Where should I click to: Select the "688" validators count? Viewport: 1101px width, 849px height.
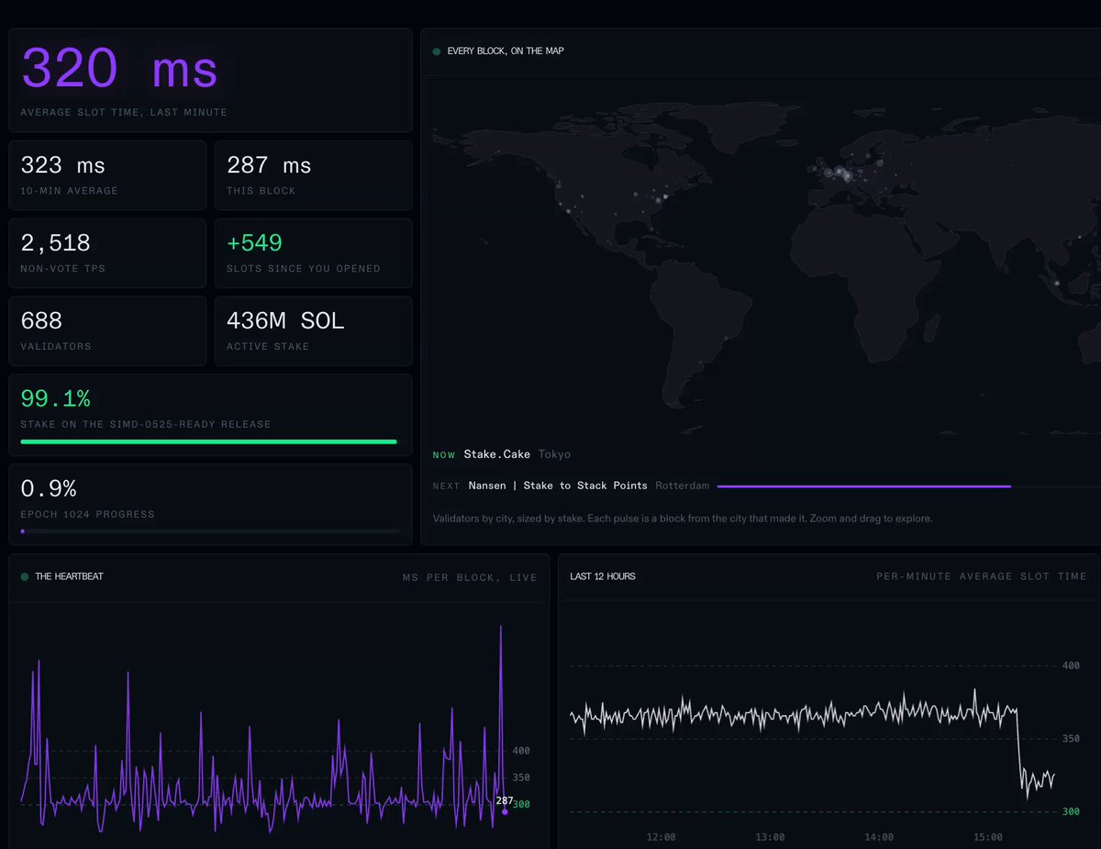point(41,321)
